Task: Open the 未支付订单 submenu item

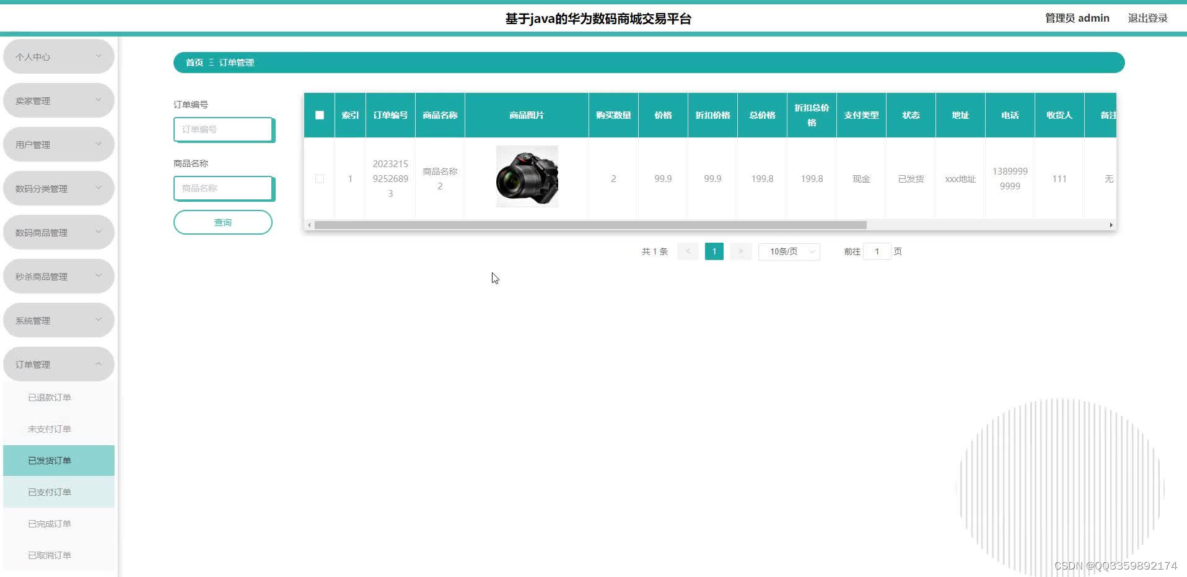Action: click(59, 429)
